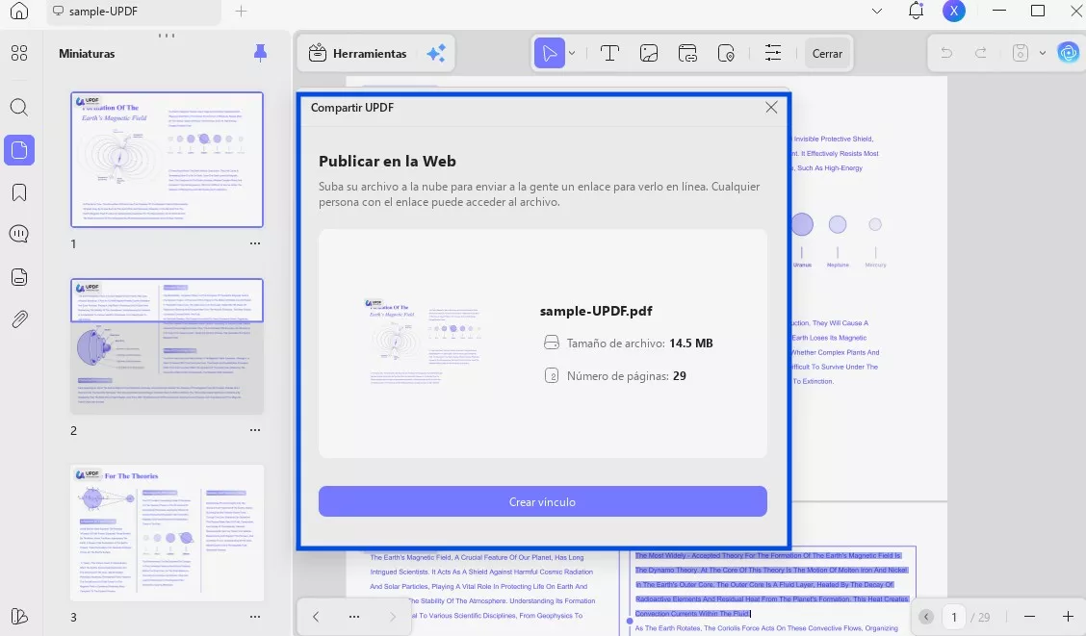Select page 1 thumbnail
The width and height of the screenshot is (1086, 636).
click(167, 159)
